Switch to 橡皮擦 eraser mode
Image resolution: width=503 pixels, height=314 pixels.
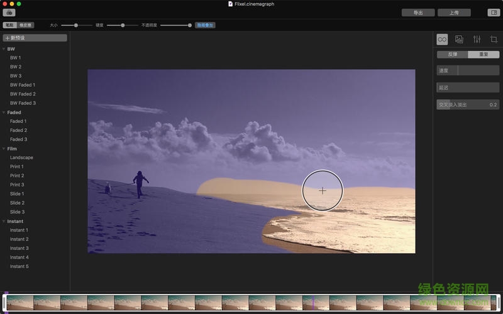coord(26,25)
